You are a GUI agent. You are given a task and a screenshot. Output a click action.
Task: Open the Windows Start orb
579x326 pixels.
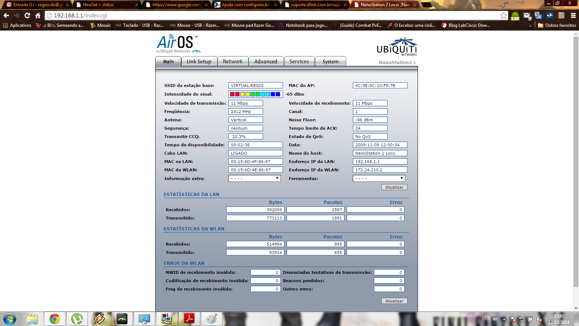(x=10, y=319)
